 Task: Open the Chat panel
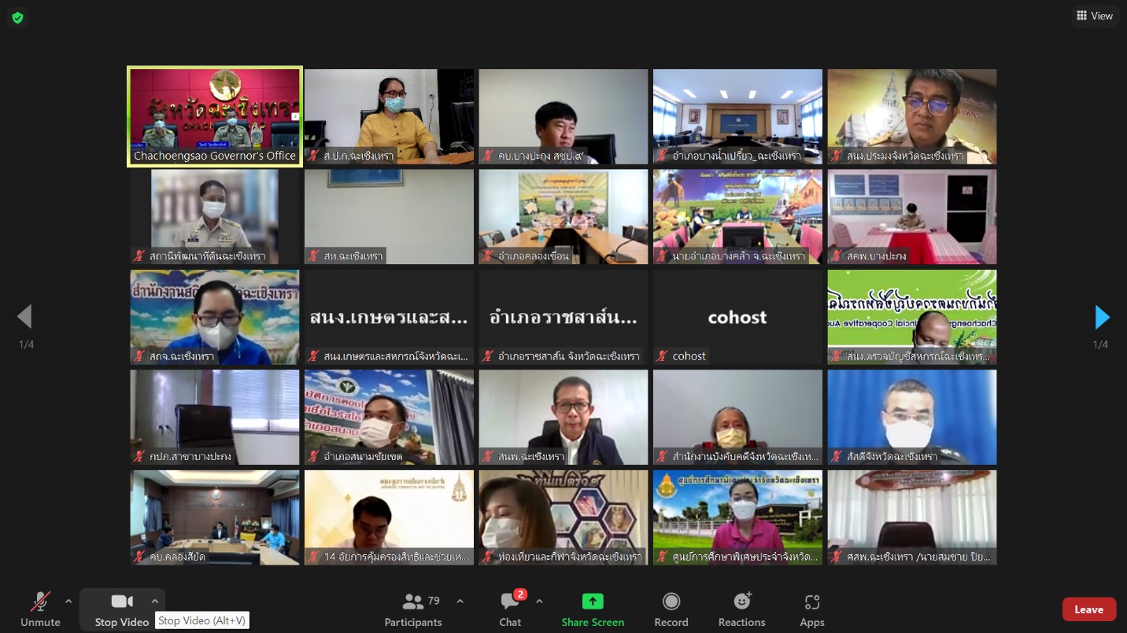(510, 610)
